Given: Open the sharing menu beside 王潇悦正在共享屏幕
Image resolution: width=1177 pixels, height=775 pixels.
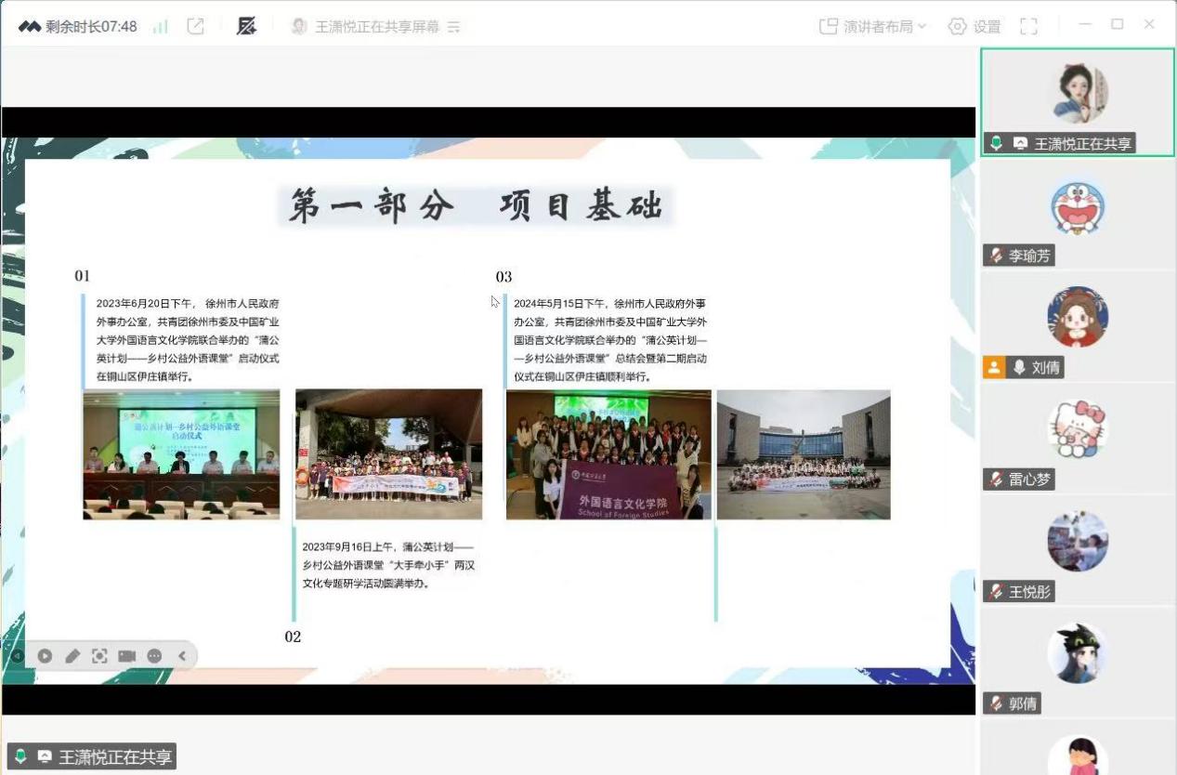Looking at the screenshot, I should pos(453,28).
